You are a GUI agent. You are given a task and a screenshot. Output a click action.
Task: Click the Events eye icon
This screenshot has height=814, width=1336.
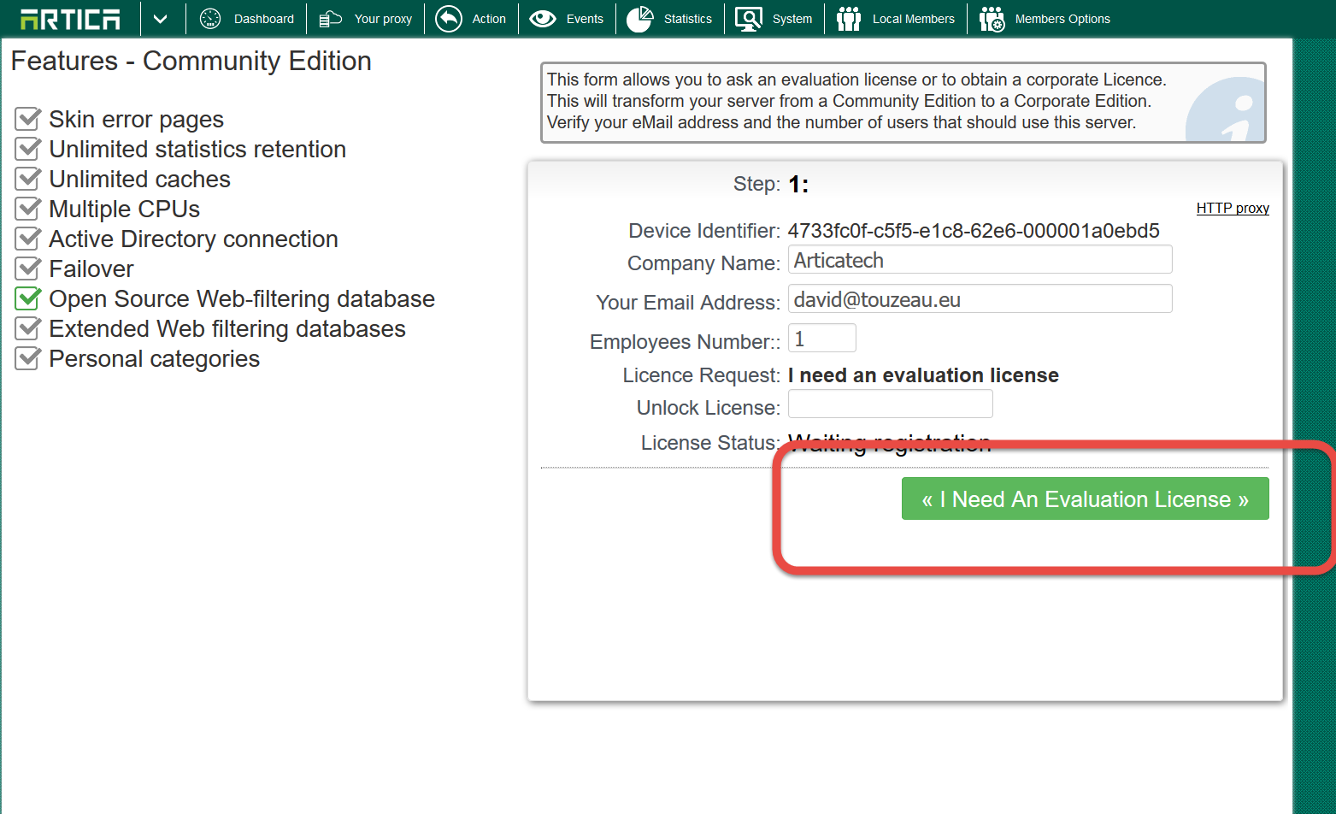pos(543,19)
